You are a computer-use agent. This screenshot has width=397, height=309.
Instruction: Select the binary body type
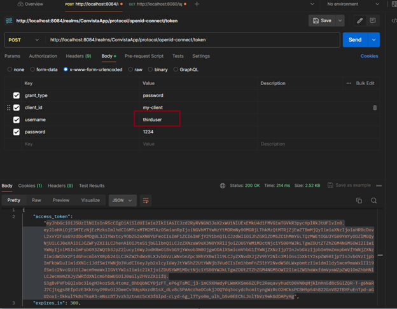150,69
